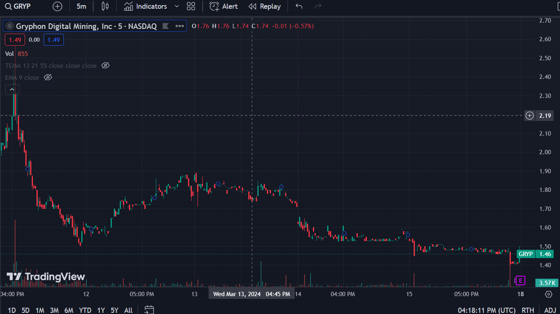Collapse the indicator legend with the arrow
This screenshot has height=314, width=560.
pyautogui.click(x=12, y=90)
